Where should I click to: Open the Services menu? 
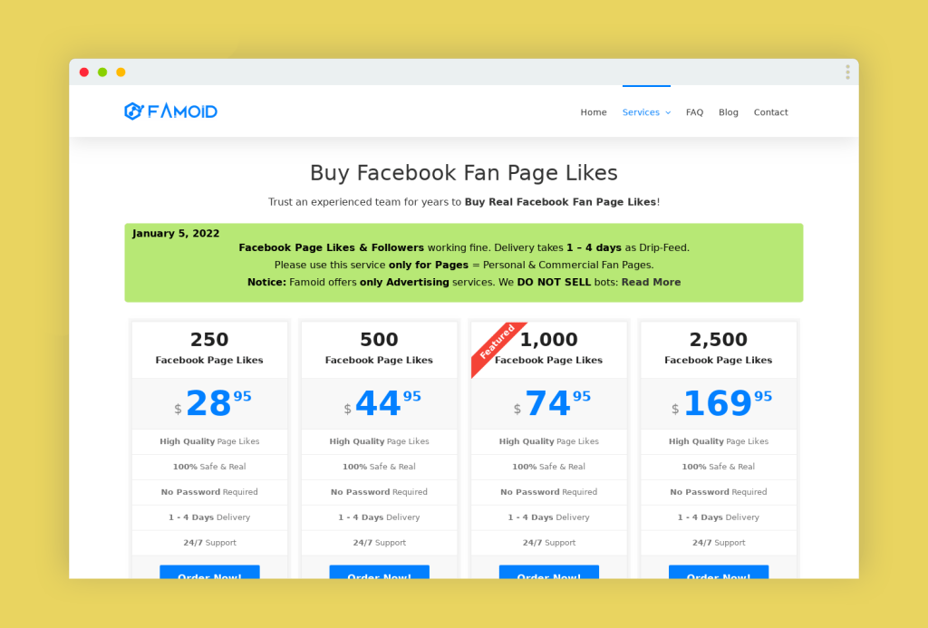click(x=641, y=112)
